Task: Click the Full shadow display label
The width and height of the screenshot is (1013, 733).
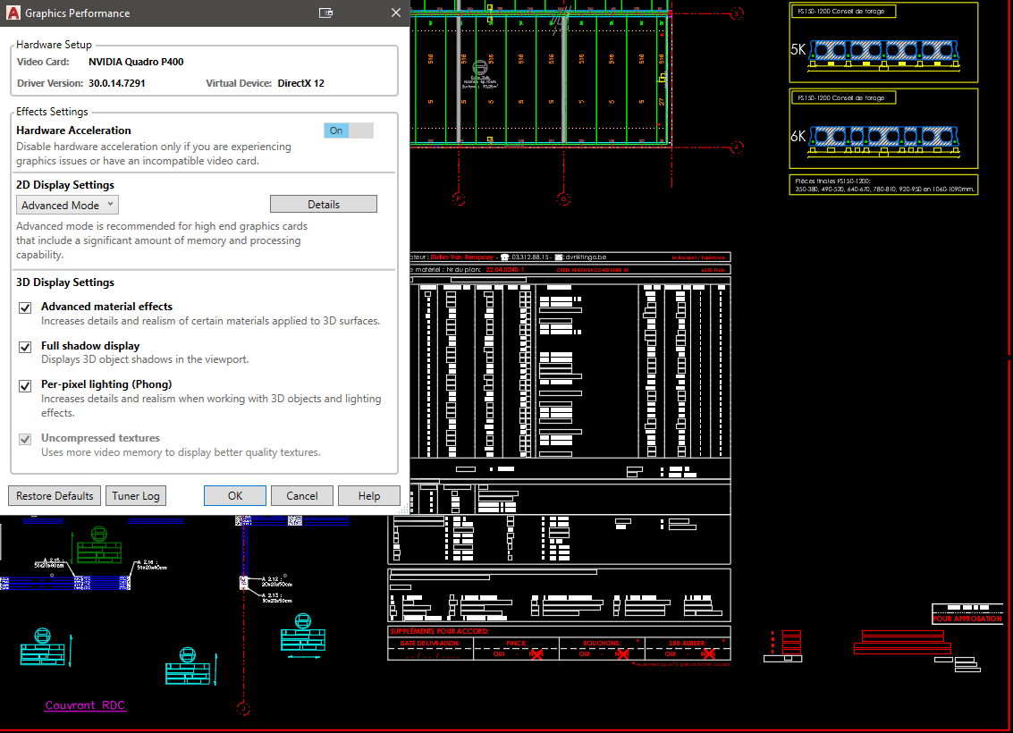Action: [90, 346]
